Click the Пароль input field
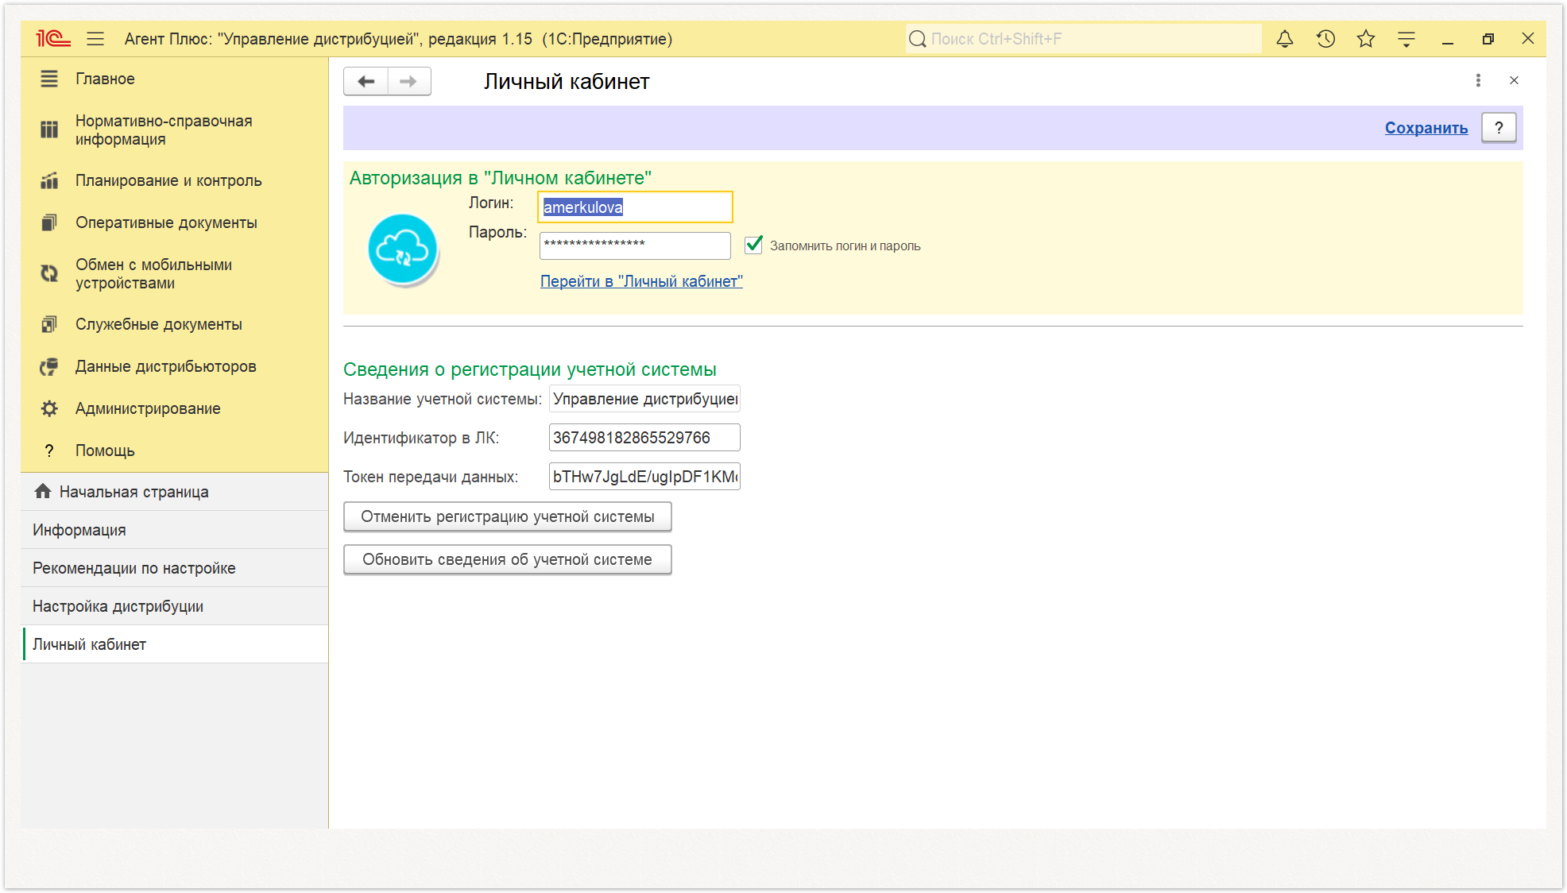Image resolution: width=1567 pixels, height=893 pixels. pos(635,245)
